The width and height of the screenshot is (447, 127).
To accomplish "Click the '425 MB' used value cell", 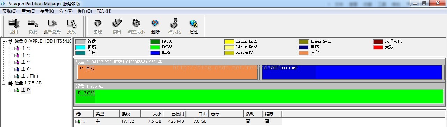I will 177,121.
